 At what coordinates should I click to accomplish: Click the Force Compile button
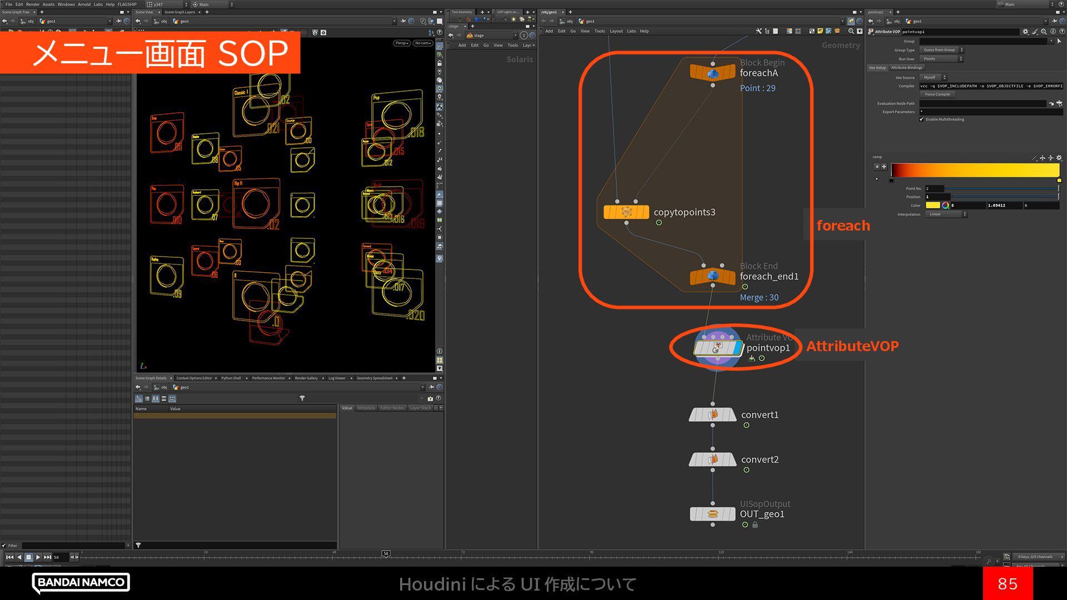click(937, 94)
